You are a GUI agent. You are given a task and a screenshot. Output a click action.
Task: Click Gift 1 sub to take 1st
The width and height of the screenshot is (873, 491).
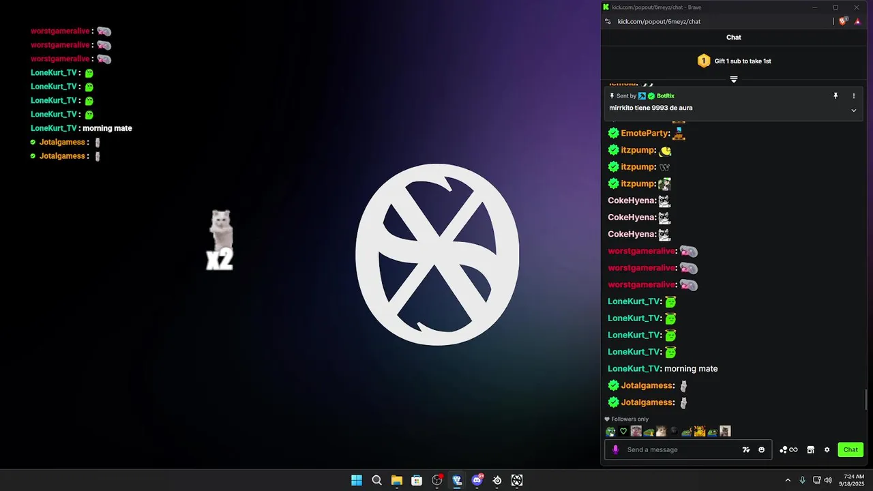click(x=743, y=61)
